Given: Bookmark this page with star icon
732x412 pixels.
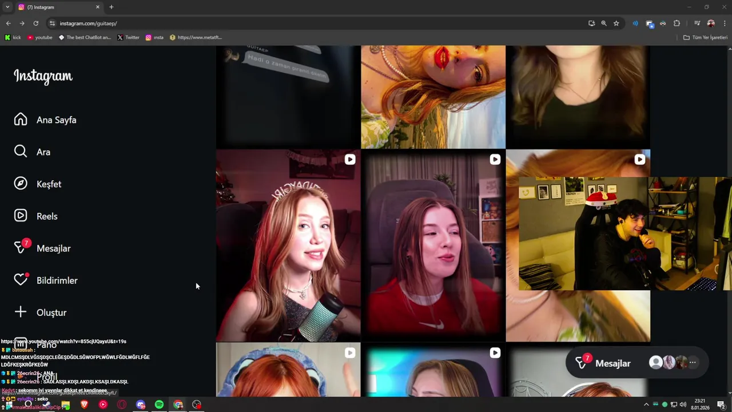Looking at the screenshot, I should coord(616,23).
